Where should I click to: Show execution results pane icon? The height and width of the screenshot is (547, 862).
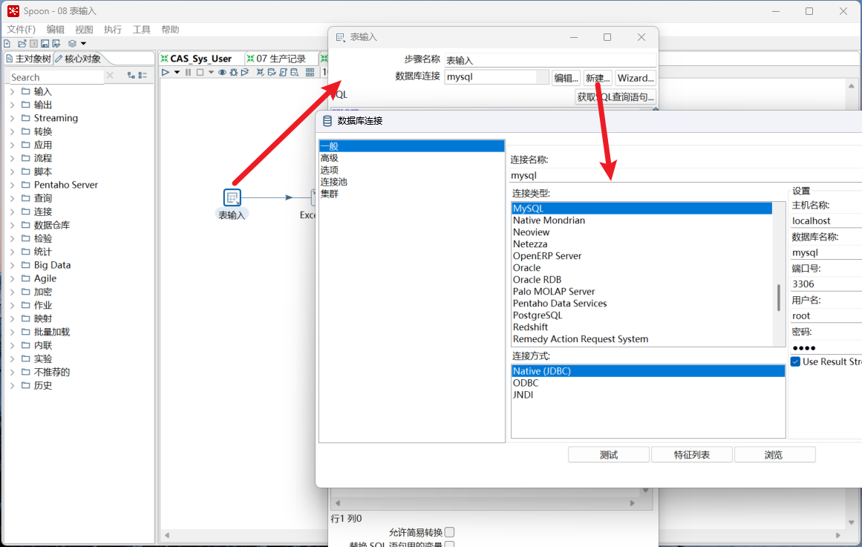tap(310, 72)
